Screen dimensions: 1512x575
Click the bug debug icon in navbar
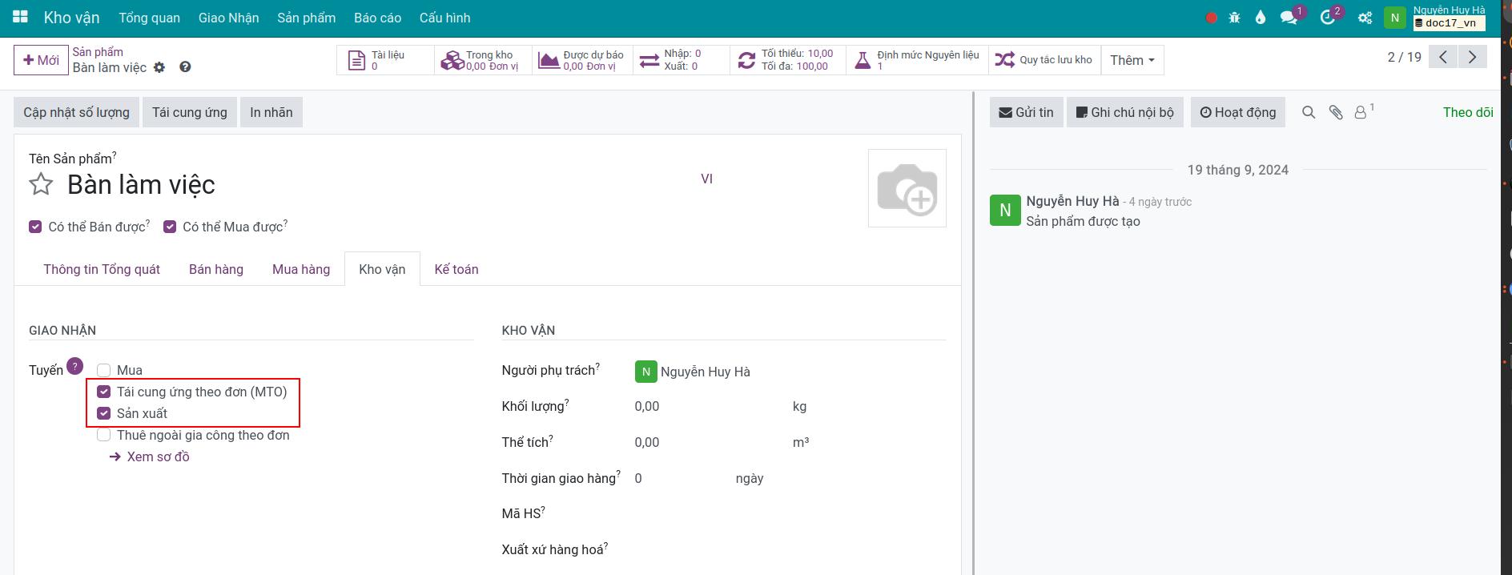click(1234, 18)
